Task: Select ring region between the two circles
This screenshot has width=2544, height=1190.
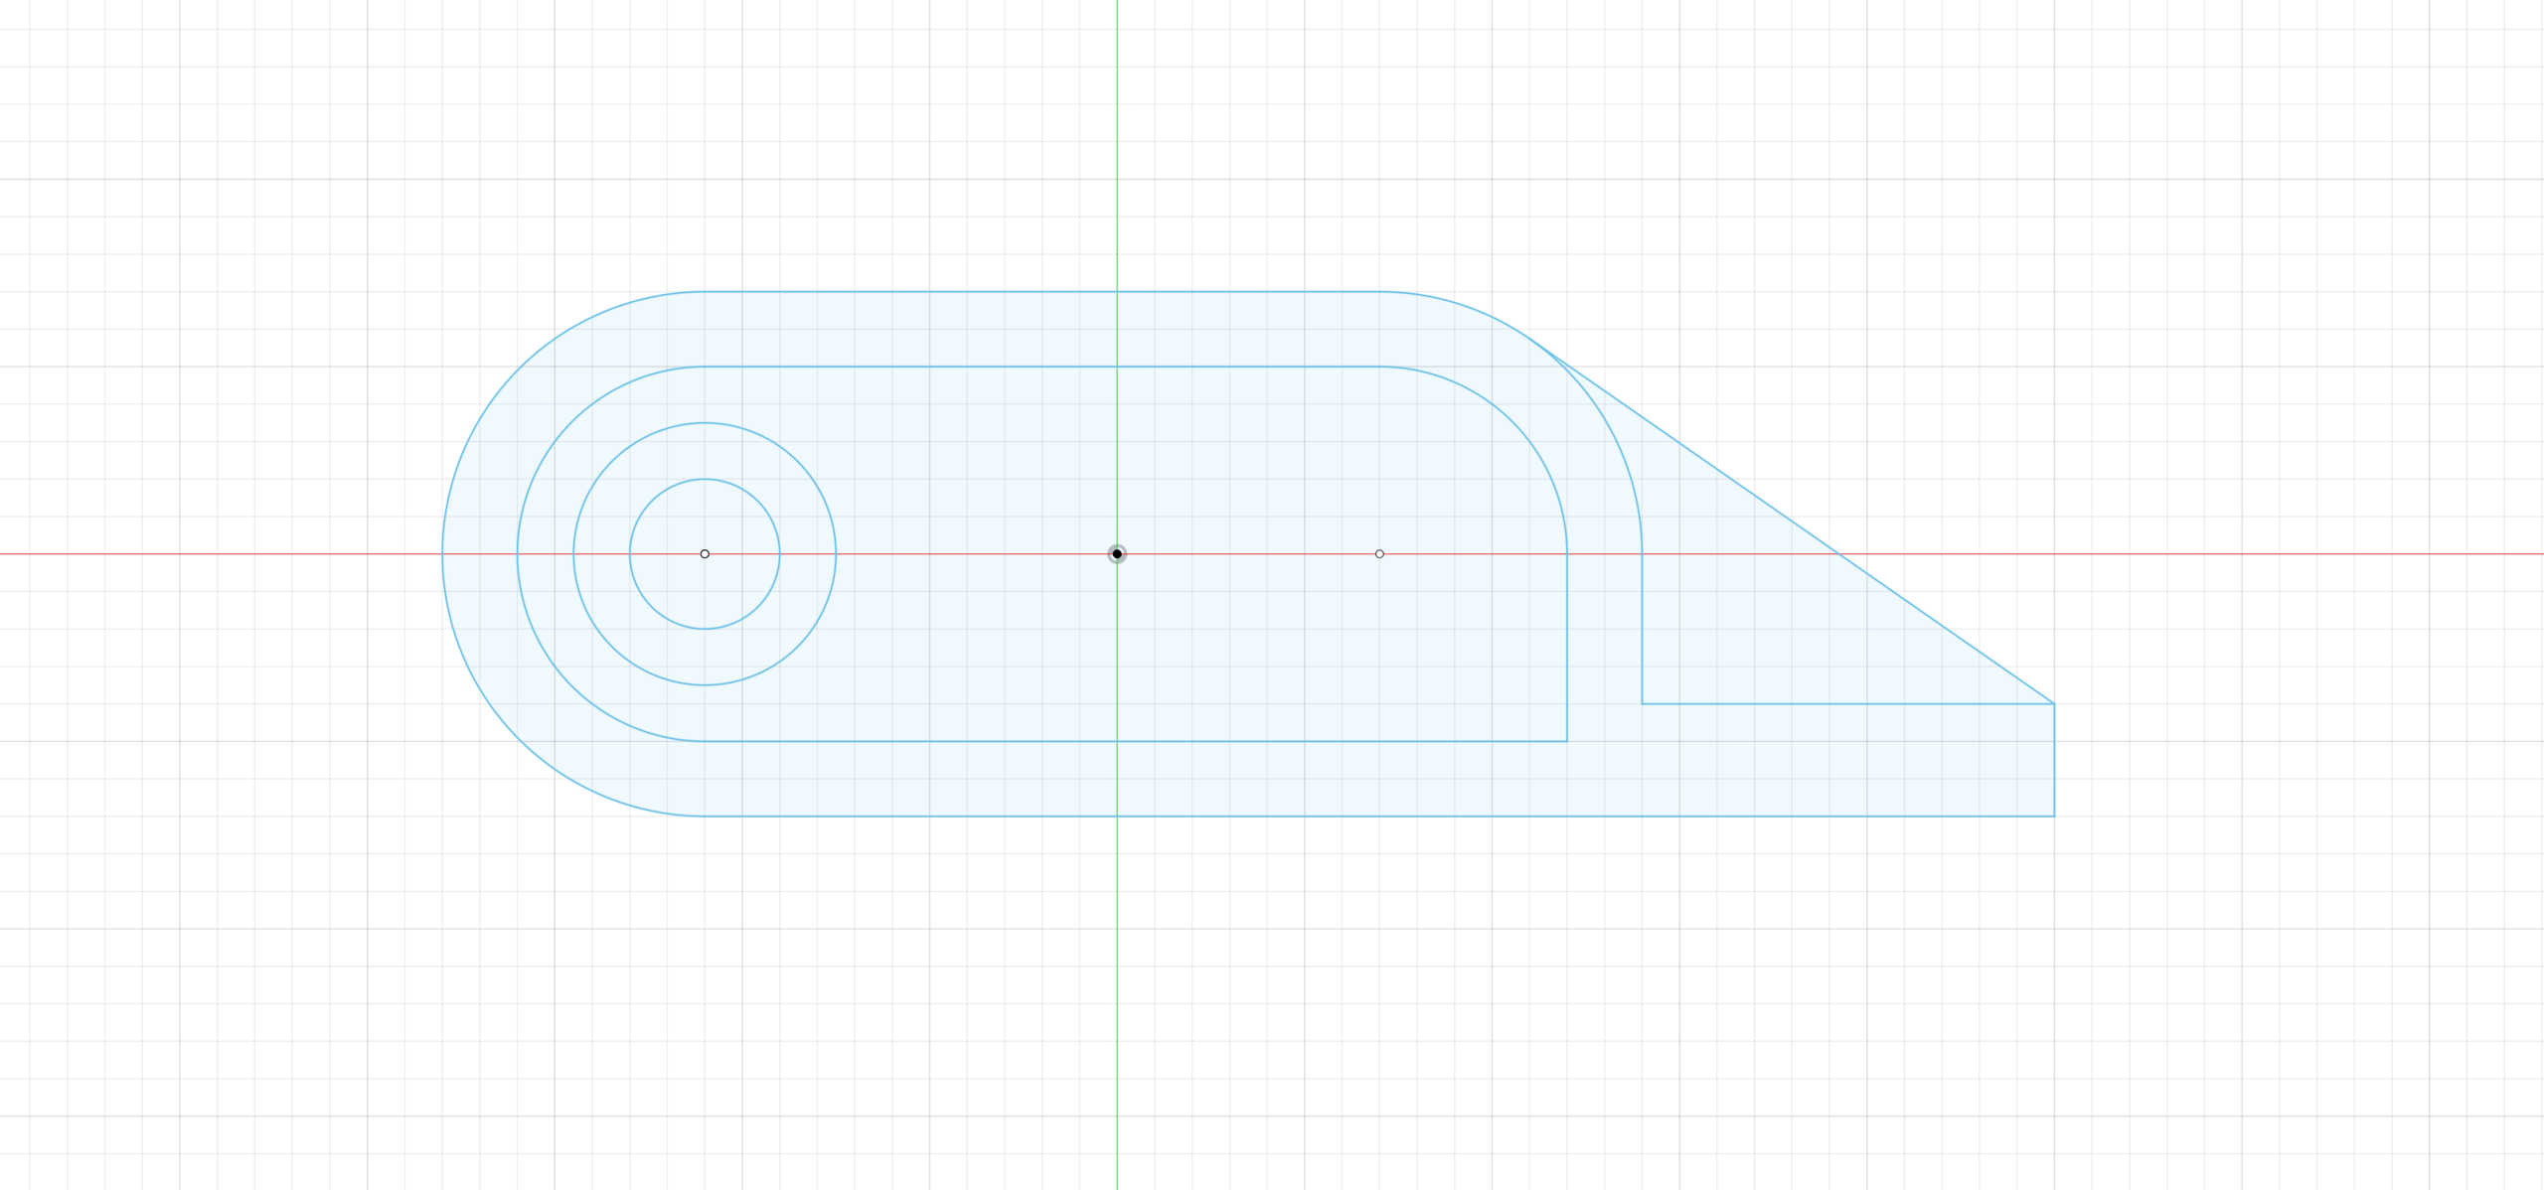Action: tap(705, 452)
